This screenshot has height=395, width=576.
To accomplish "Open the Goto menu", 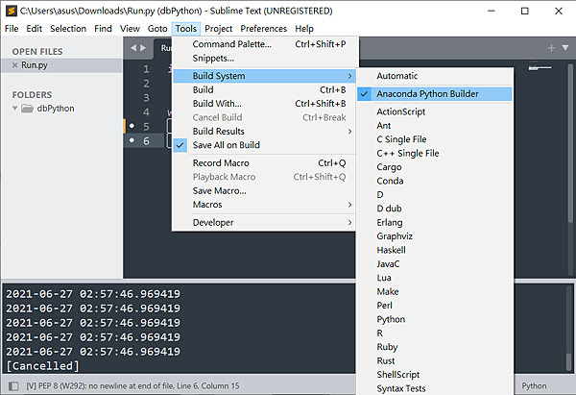I will tap(157, 29).
